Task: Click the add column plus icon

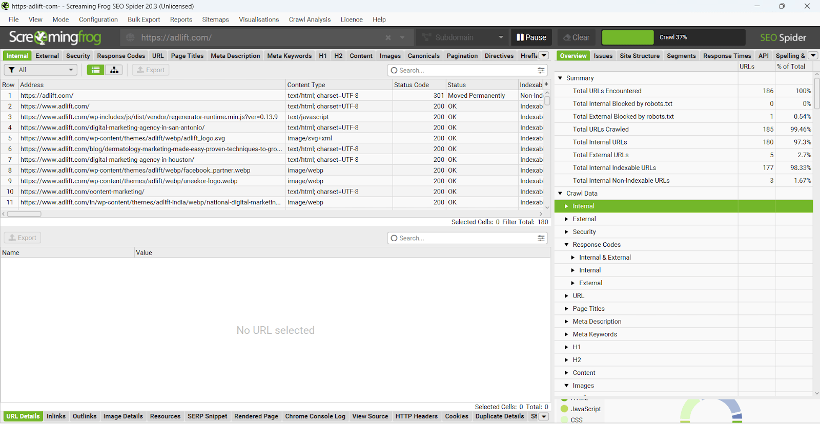Action: point(546,84)
